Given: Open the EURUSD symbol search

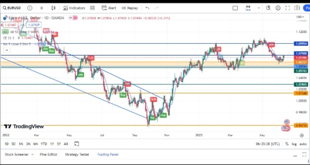Looking at the screenshot, I should [x=12, y=8].
